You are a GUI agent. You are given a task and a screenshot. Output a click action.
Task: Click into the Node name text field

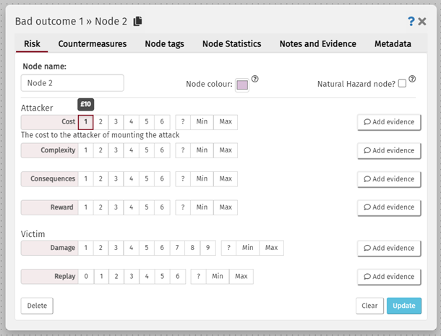pos(72,83)
